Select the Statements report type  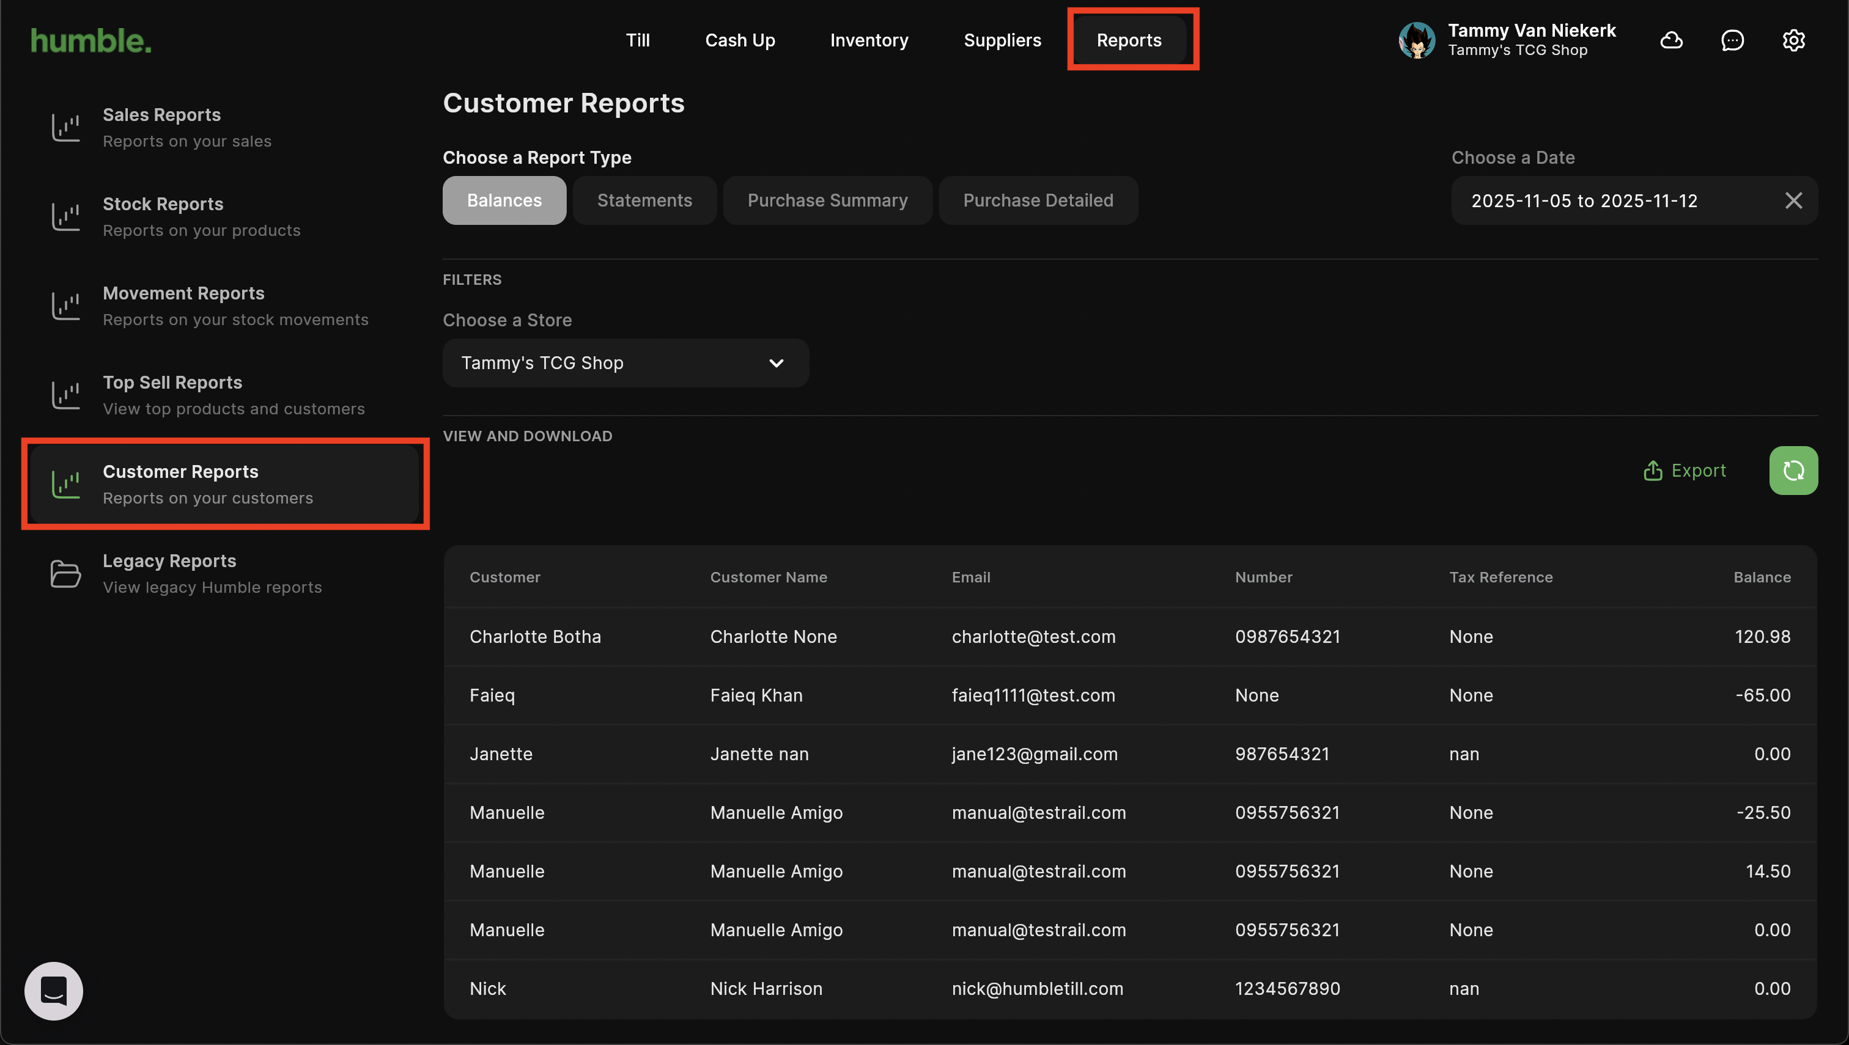pos(644,201)
